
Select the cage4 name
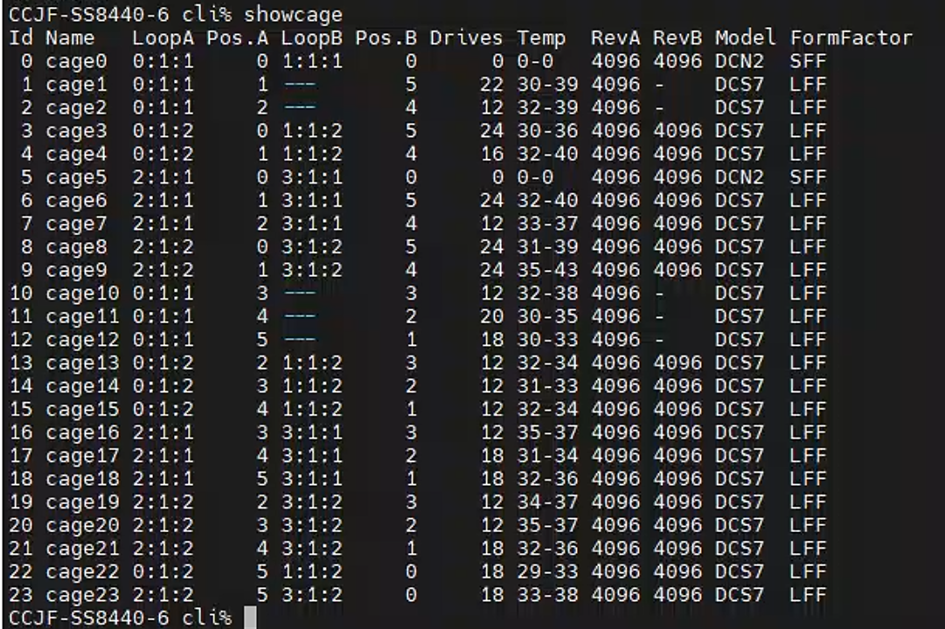point(76,154)
